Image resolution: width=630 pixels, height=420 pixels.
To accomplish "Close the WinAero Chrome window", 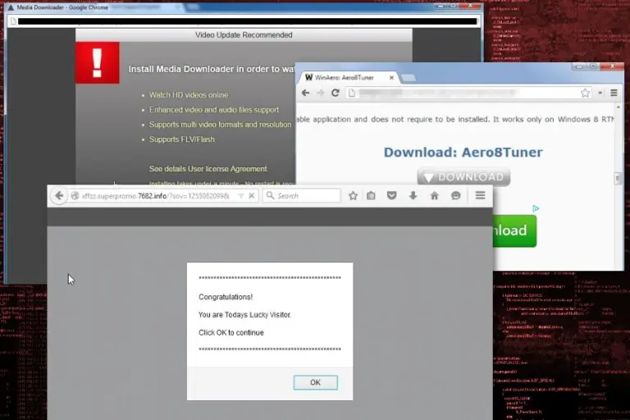I will point(612,66).
